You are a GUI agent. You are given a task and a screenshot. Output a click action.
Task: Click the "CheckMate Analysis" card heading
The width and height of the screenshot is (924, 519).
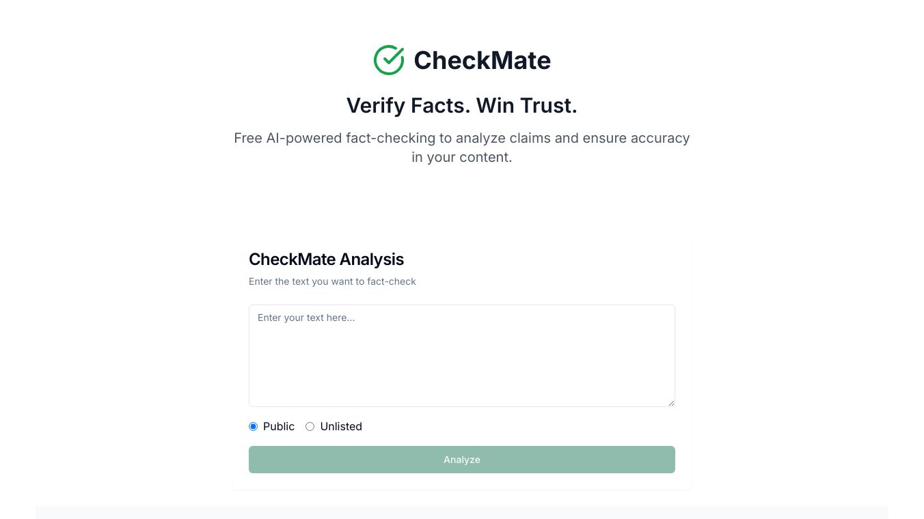click(x=326, y=259)
